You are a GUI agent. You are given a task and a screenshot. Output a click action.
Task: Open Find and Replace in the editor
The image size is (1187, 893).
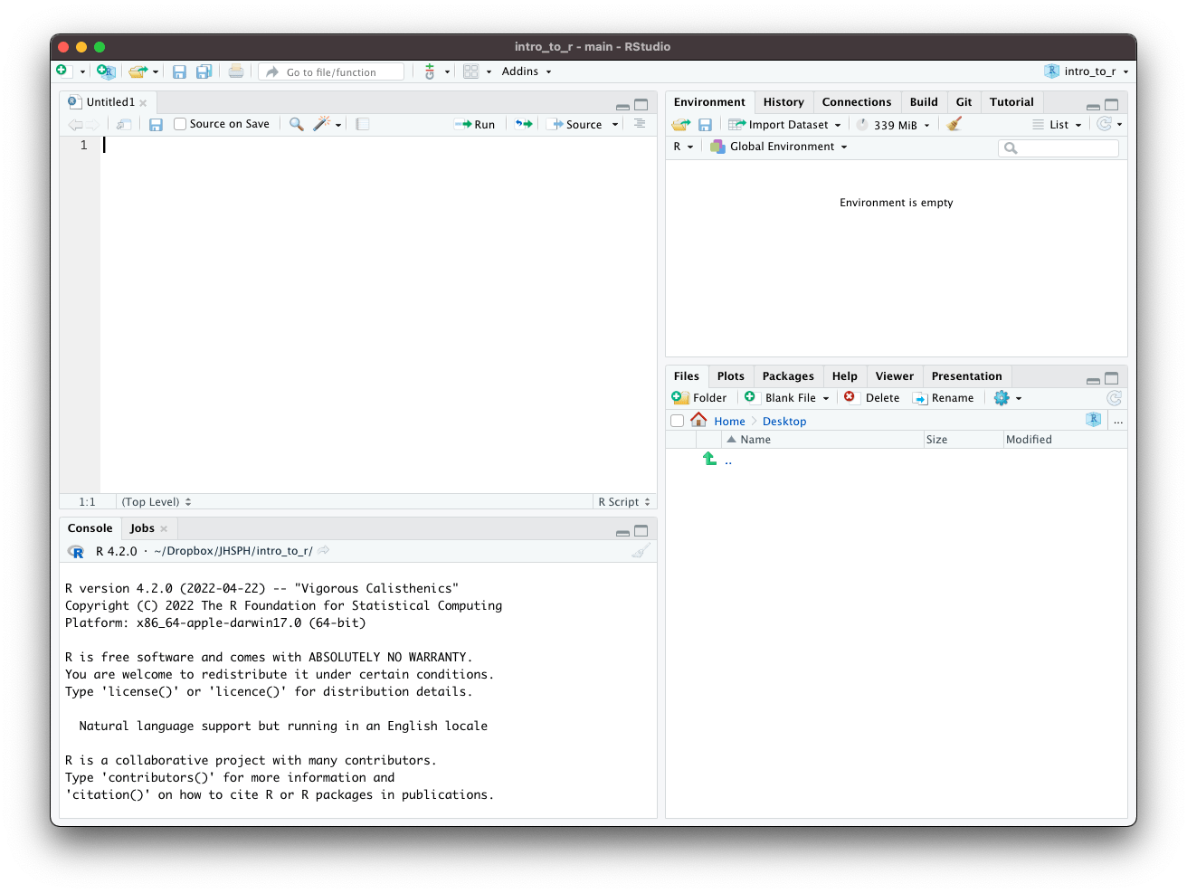(x=296, y=124)
